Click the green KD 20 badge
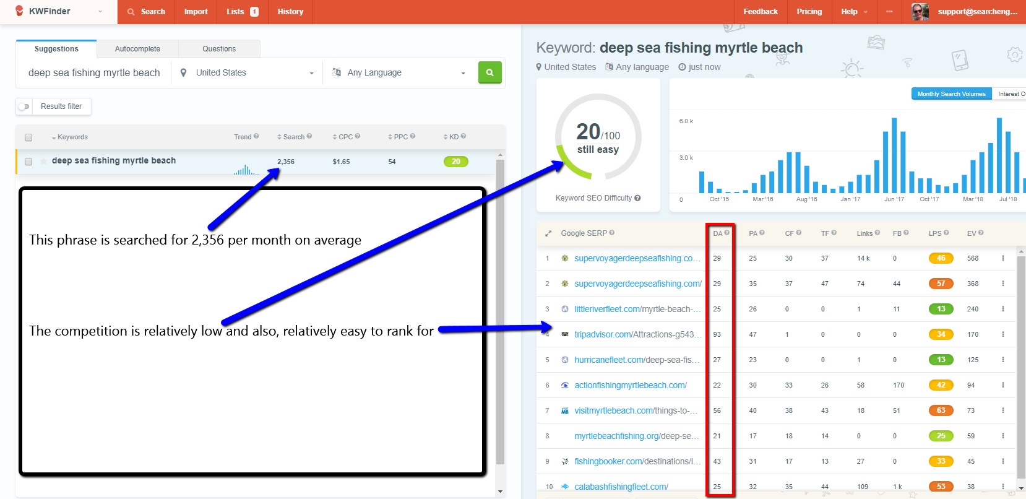Screen dimensions: 1026x499 pos(456,162)
